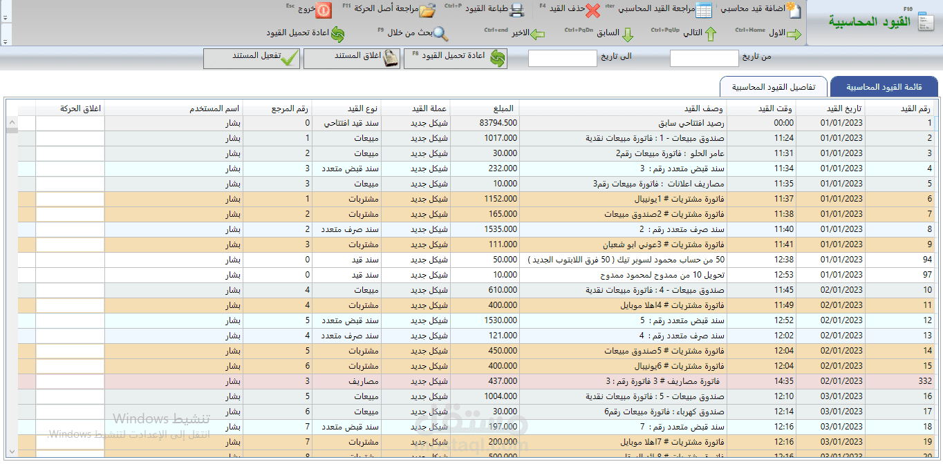Image resolution: width=943 pixels, height=464 pixels.
Task: Select سند قيد افتتاحي type cell
Action: 346,123
